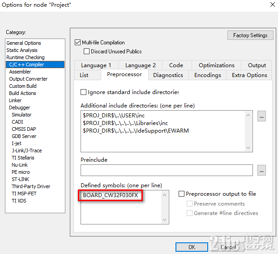Click the Cancel button
The width and height of the screenshot is (278, 254).
point(228,247)
